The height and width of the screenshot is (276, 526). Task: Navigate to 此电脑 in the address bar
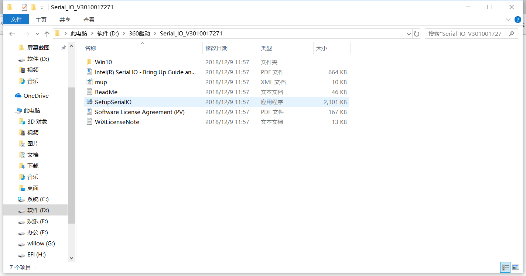coord(79,34)
